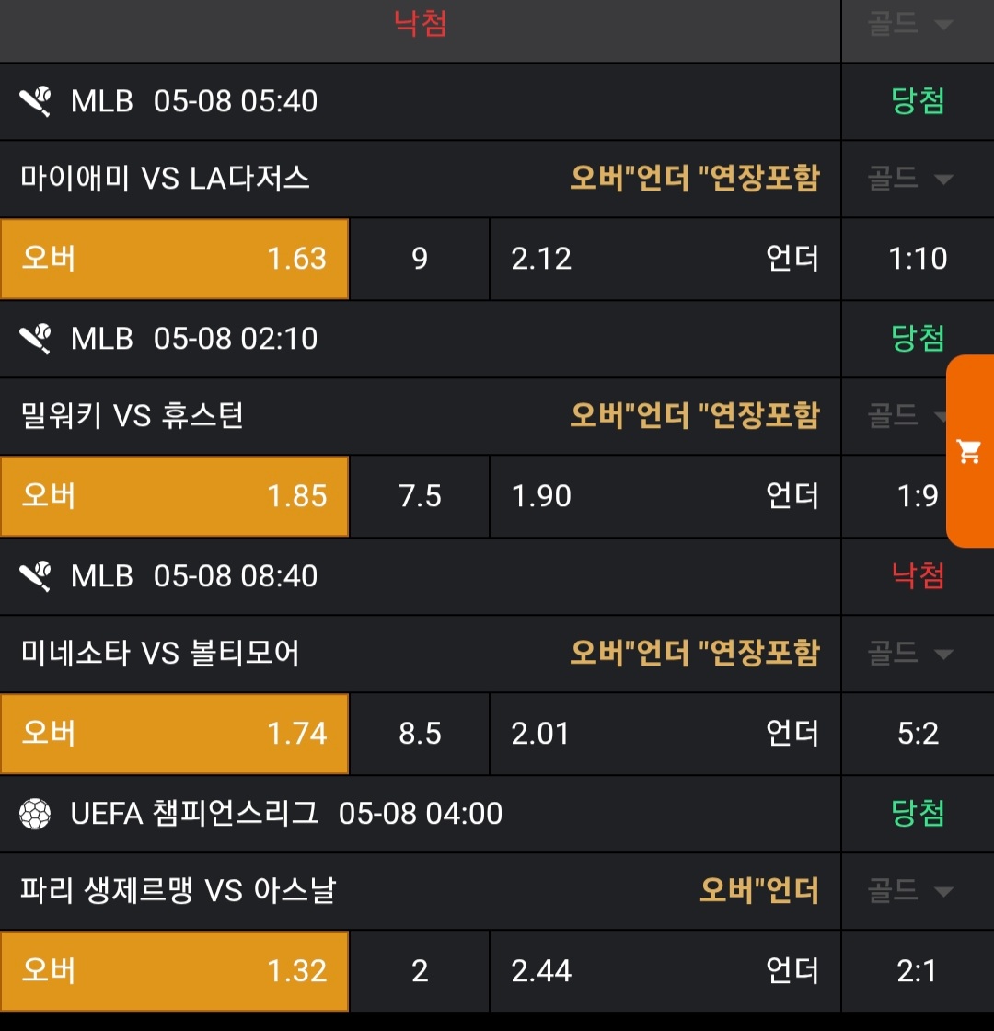Choose 언더 2.12 for 마이애미 VS LA다저스
The image size is (994, 1031).
[665, 259]
